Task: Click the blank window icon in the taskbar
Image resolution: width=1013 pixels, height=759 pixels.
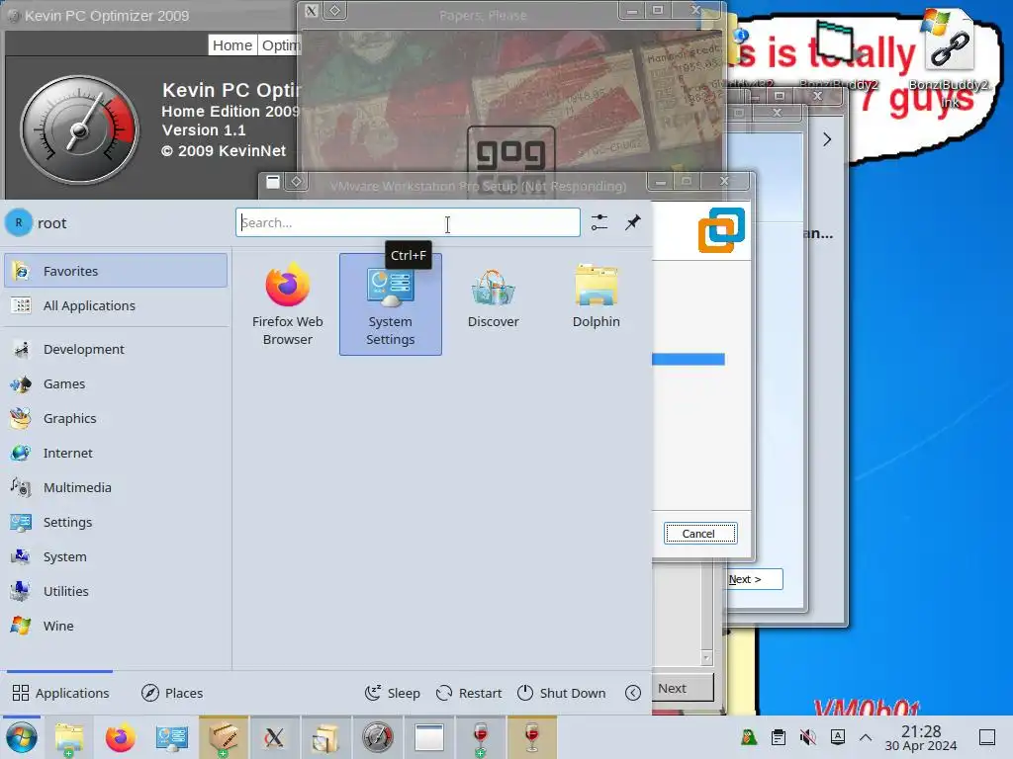Action: click(429, 737)
